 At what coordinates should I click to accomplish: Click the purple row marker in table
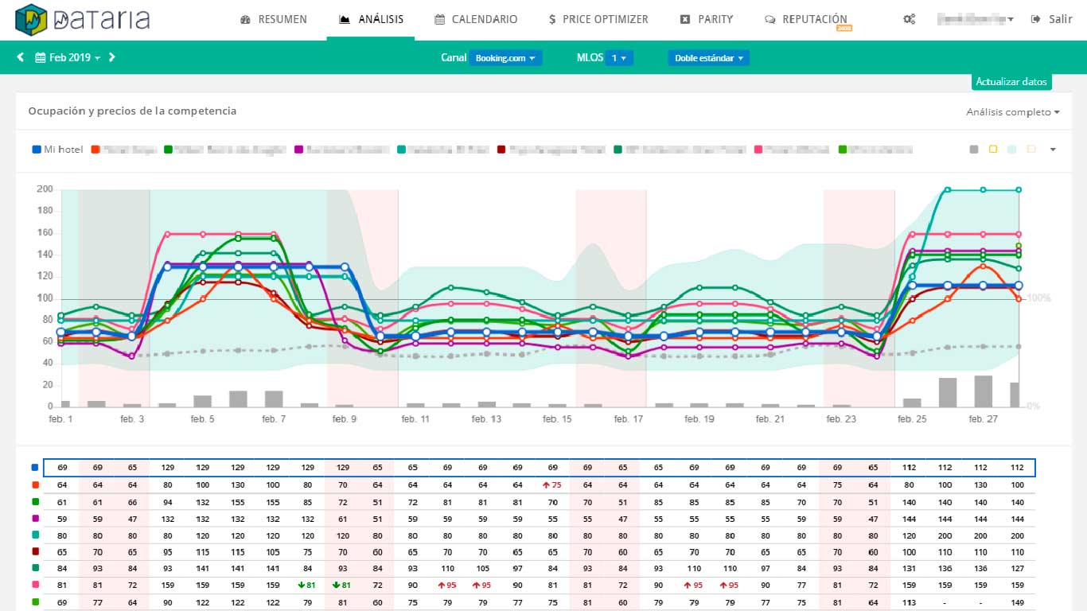35,519
